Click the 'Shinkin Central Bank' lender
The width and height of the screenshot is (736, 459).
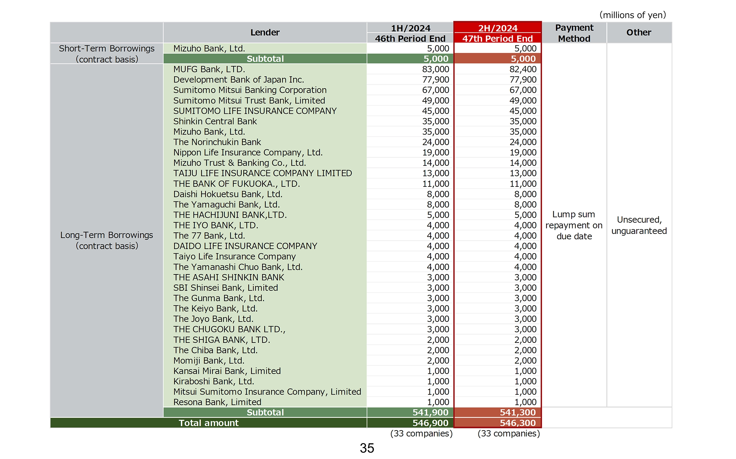tap(215, 121)
